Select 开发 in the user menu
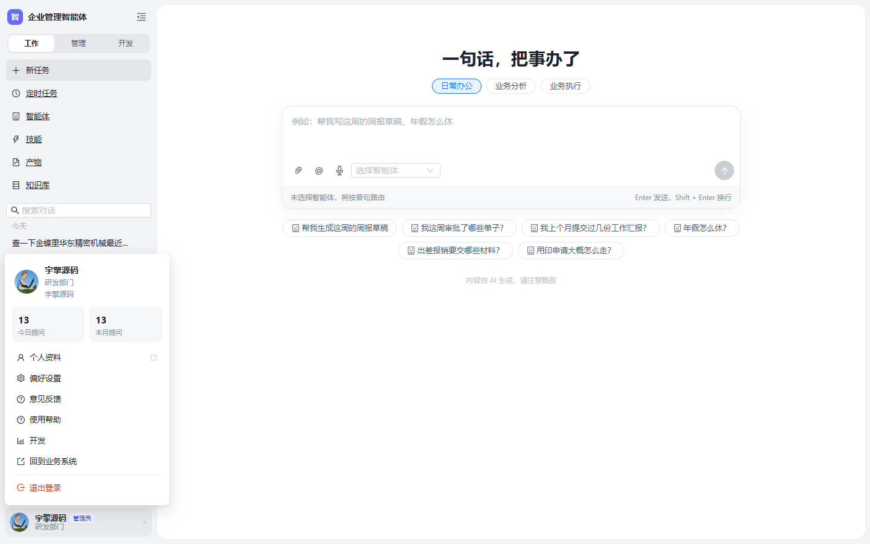 (87, 441)
